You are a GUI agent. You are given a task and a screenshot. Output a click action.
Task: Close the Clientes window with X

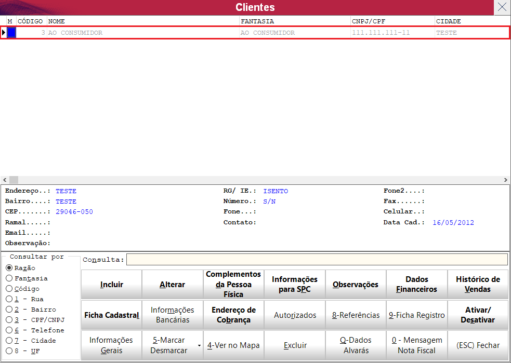[x=502, y=7]
